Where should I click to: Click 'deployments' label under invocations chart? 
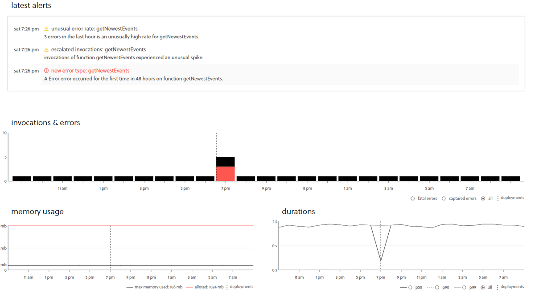(x=513, y=198)
